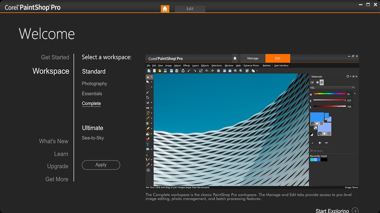This screenshot has width=380, height=213.
Task: Choose the Essentials workspace option
Action: [x=92, y=94]
